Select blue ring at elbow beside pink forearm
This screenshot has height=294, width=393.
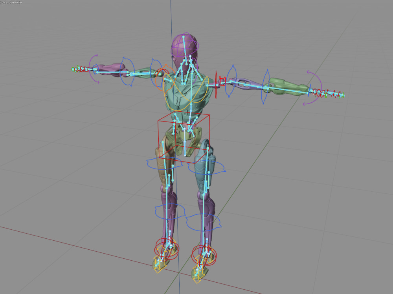click(x=127, y=72)
